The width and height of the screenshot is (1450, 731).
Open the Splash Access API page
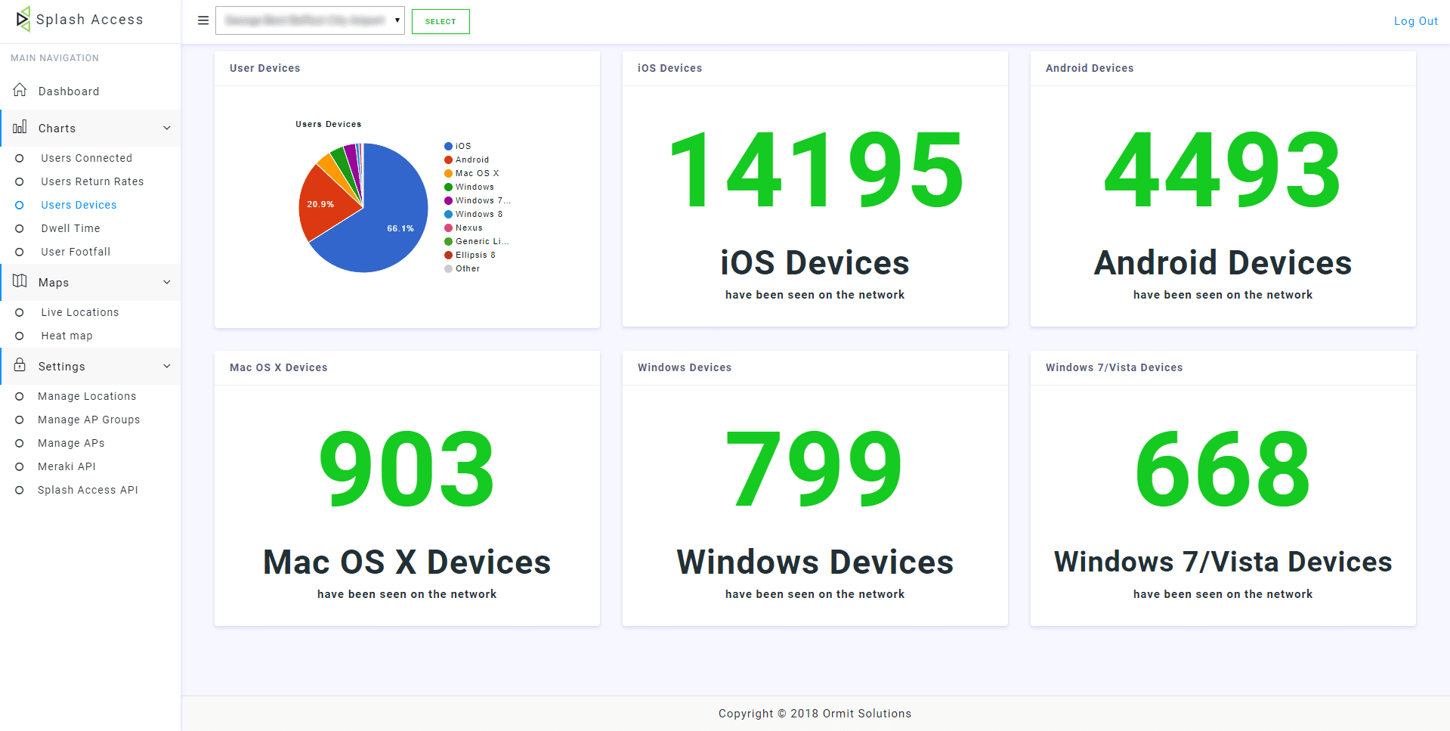[88, 490]
